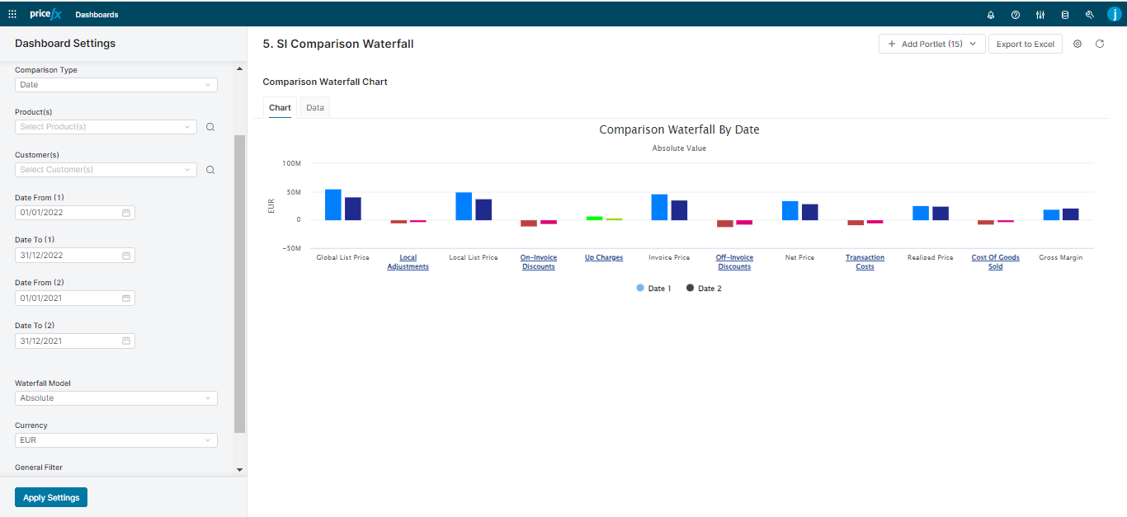Open the notifications bell icon

(x=990, y=14)
